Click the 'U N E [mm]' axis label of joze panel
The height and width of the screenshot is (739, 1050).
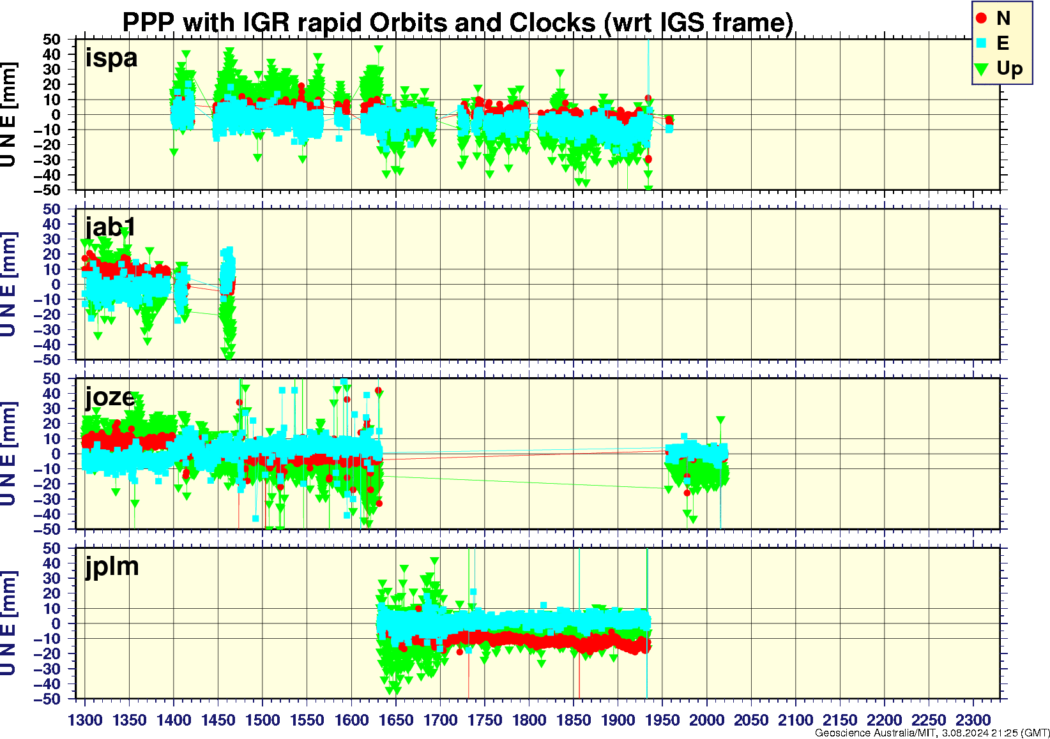click(8, 454)
